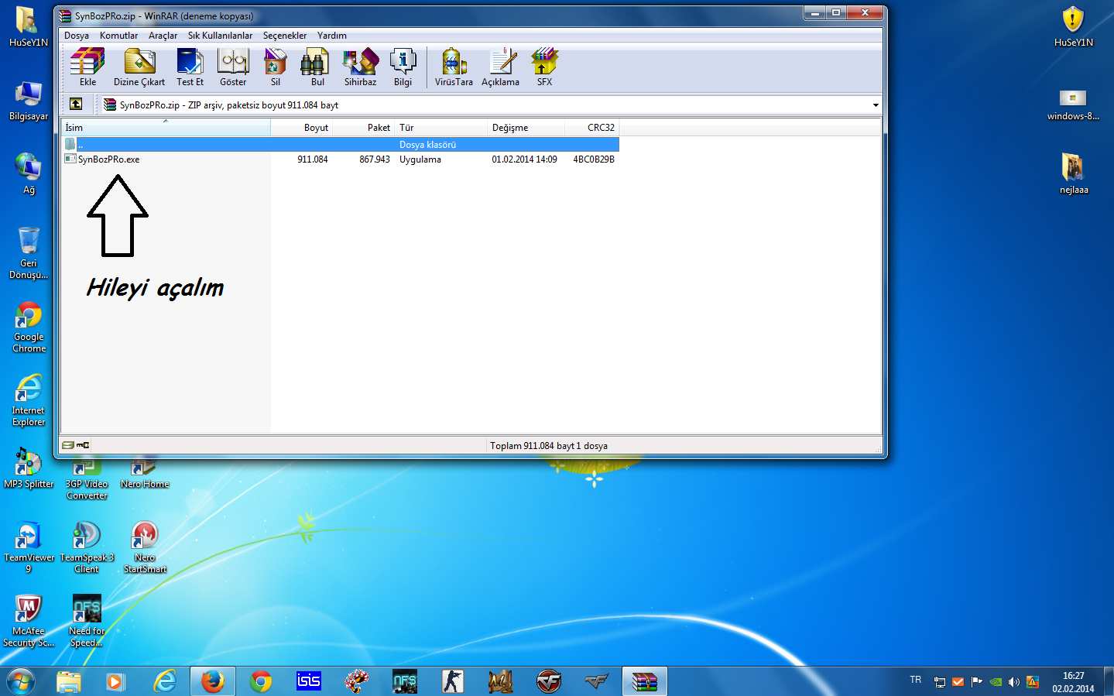Show archive Bilgi information

click(x=403, y=67)
